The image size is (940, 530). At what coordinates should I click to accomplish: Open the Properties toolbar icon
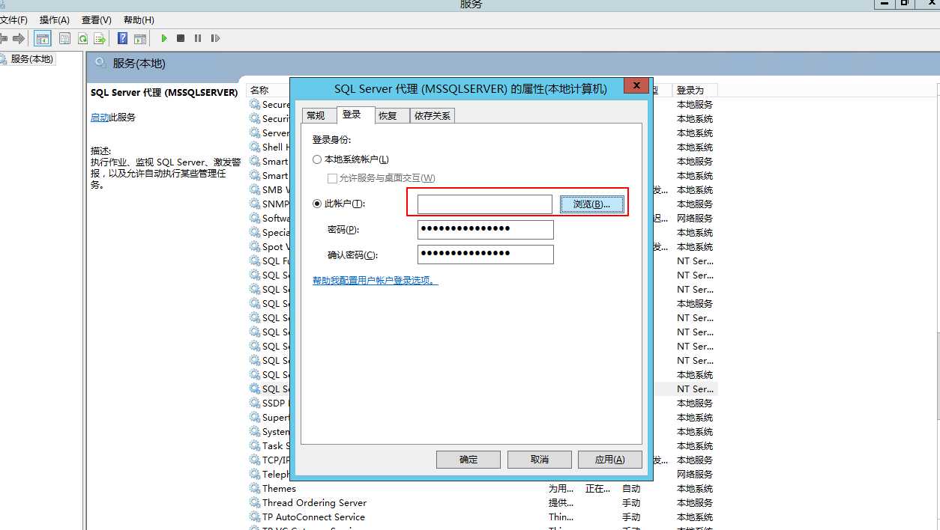click(64, 38)
